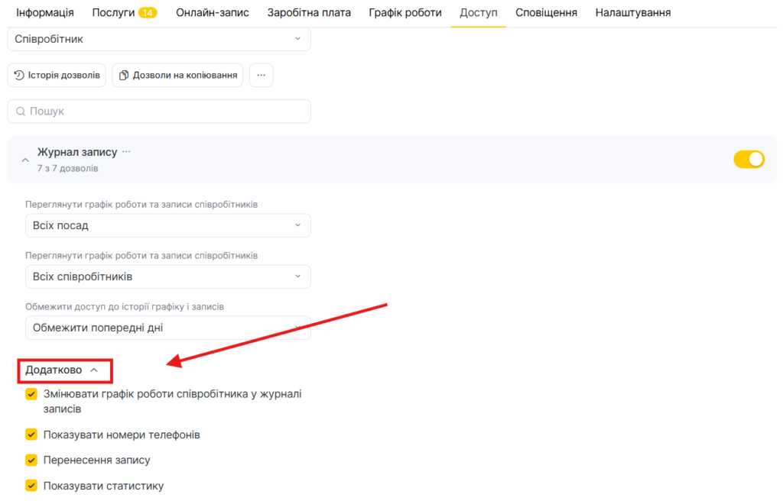
Task: Click the Пошук search input field
Action: [164, 112]
